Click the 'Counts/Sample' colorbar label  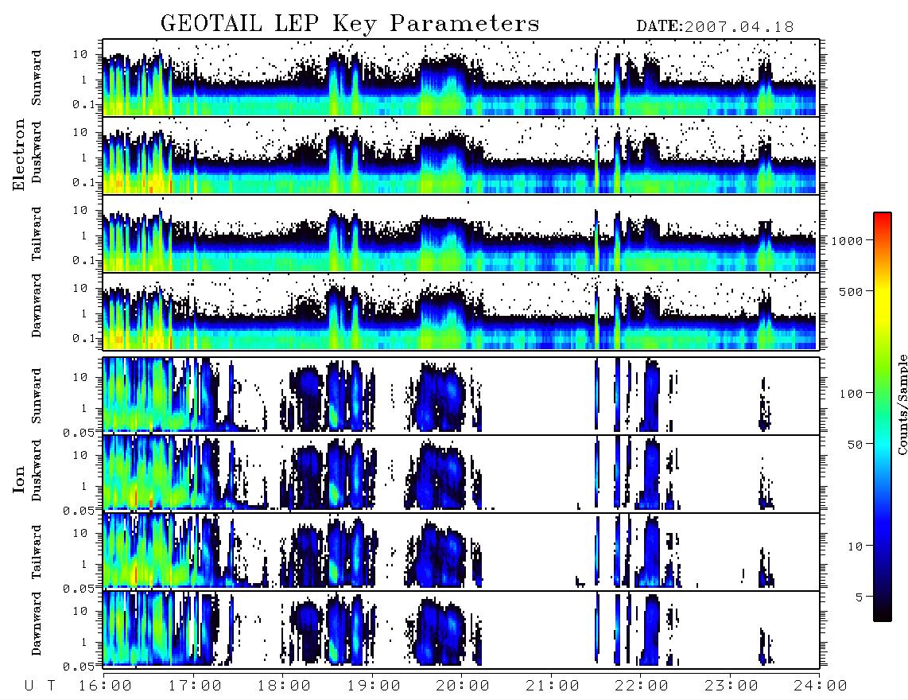coord(902,404)
